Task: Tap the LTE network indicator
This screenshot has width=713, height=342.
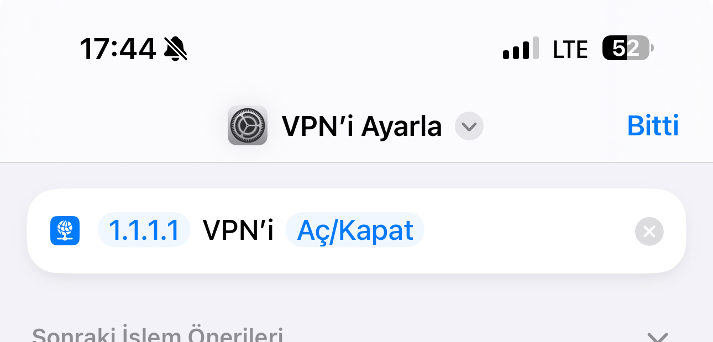Action: pos(570,50)
